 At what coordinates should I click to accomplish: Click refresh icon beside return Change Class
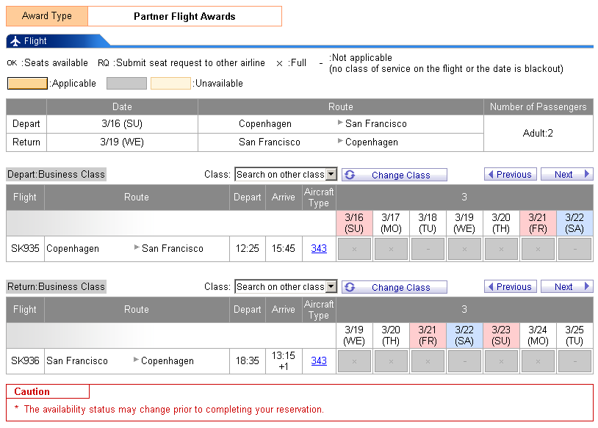(350, 287)
